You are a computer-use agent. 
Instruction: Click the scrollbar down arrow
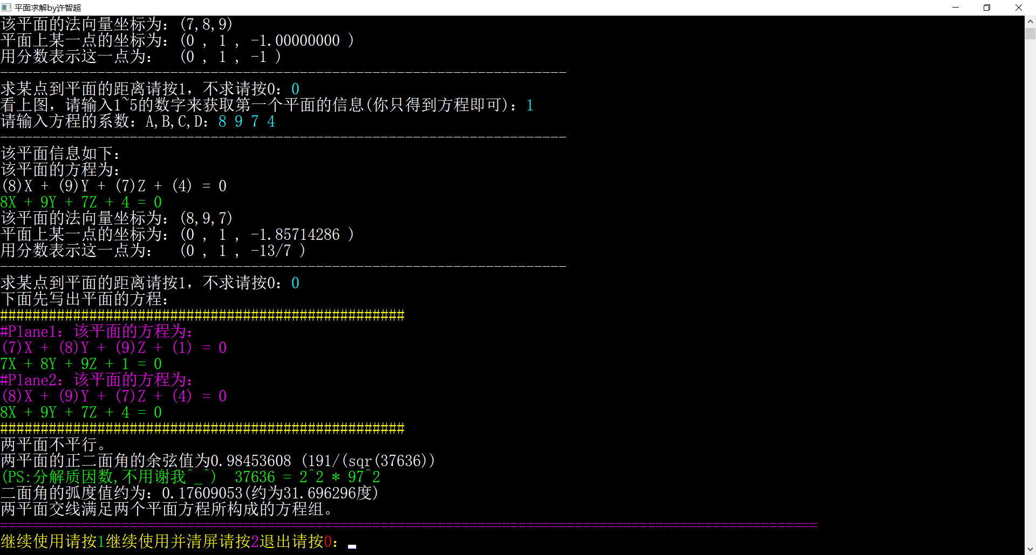(x=1030, y=549)
